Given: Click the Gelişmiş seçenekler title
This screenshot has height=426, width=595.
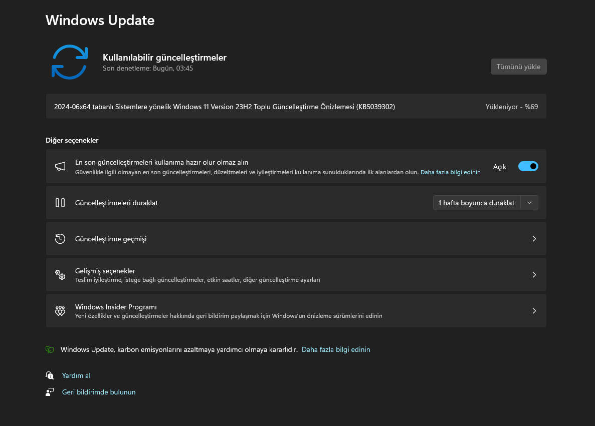Looking at the screenshot, I should [105, 271].
